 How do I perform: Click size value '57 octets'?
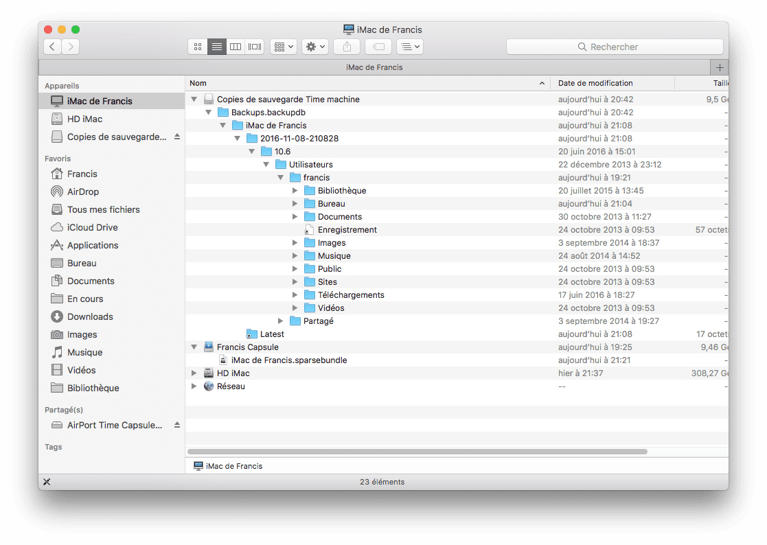712,230
